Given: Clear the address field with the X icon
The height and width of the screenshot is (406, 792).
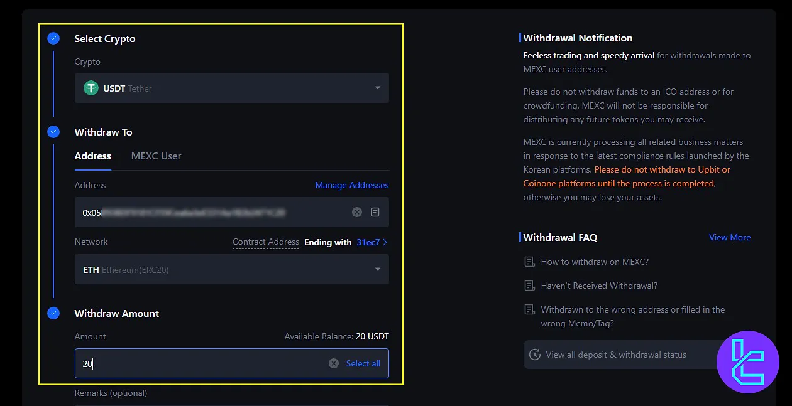Looking at the screenshot, I should (357, 212).
